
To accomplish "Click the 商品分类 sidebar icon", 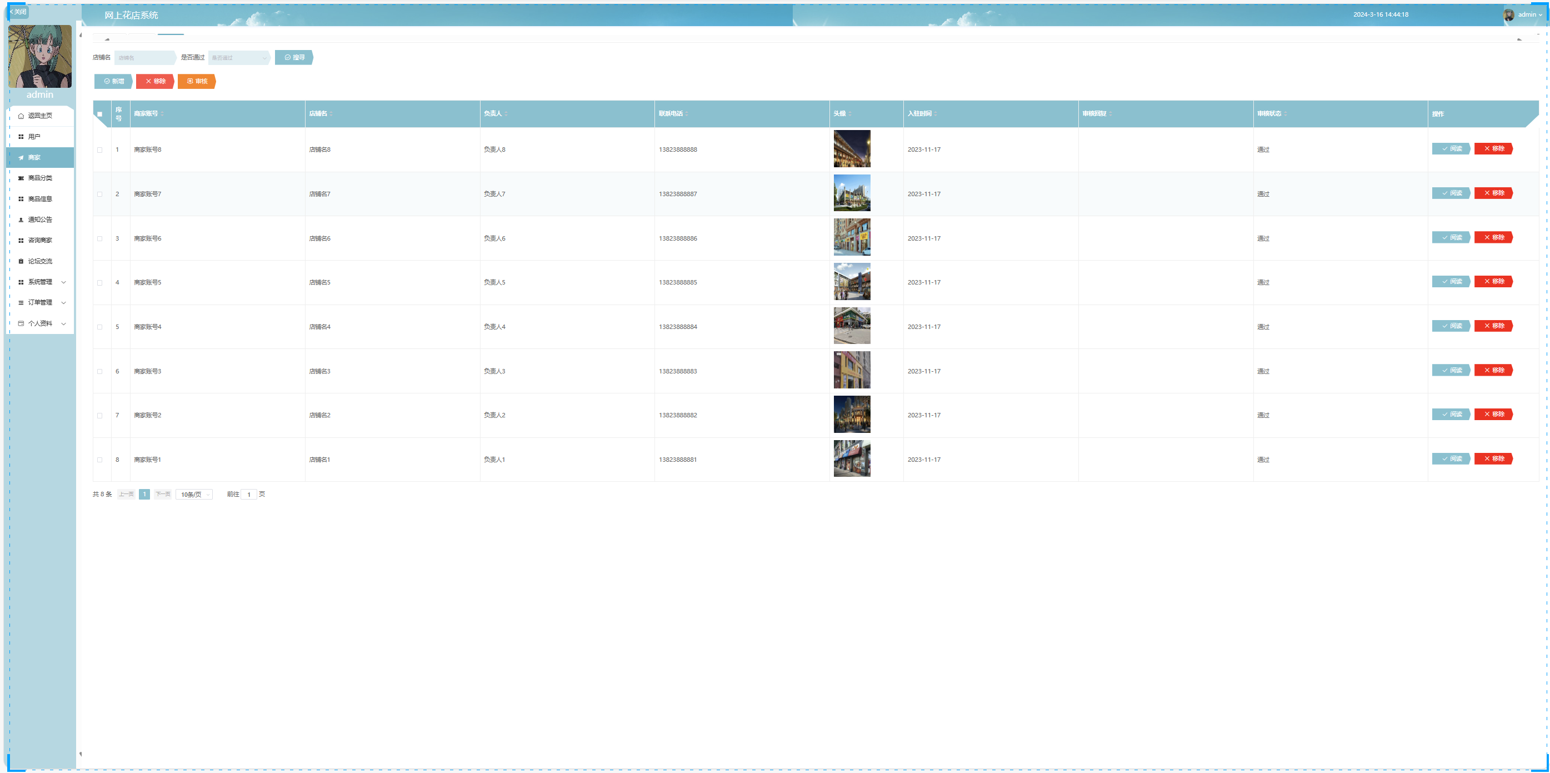I will pos(21,178).
